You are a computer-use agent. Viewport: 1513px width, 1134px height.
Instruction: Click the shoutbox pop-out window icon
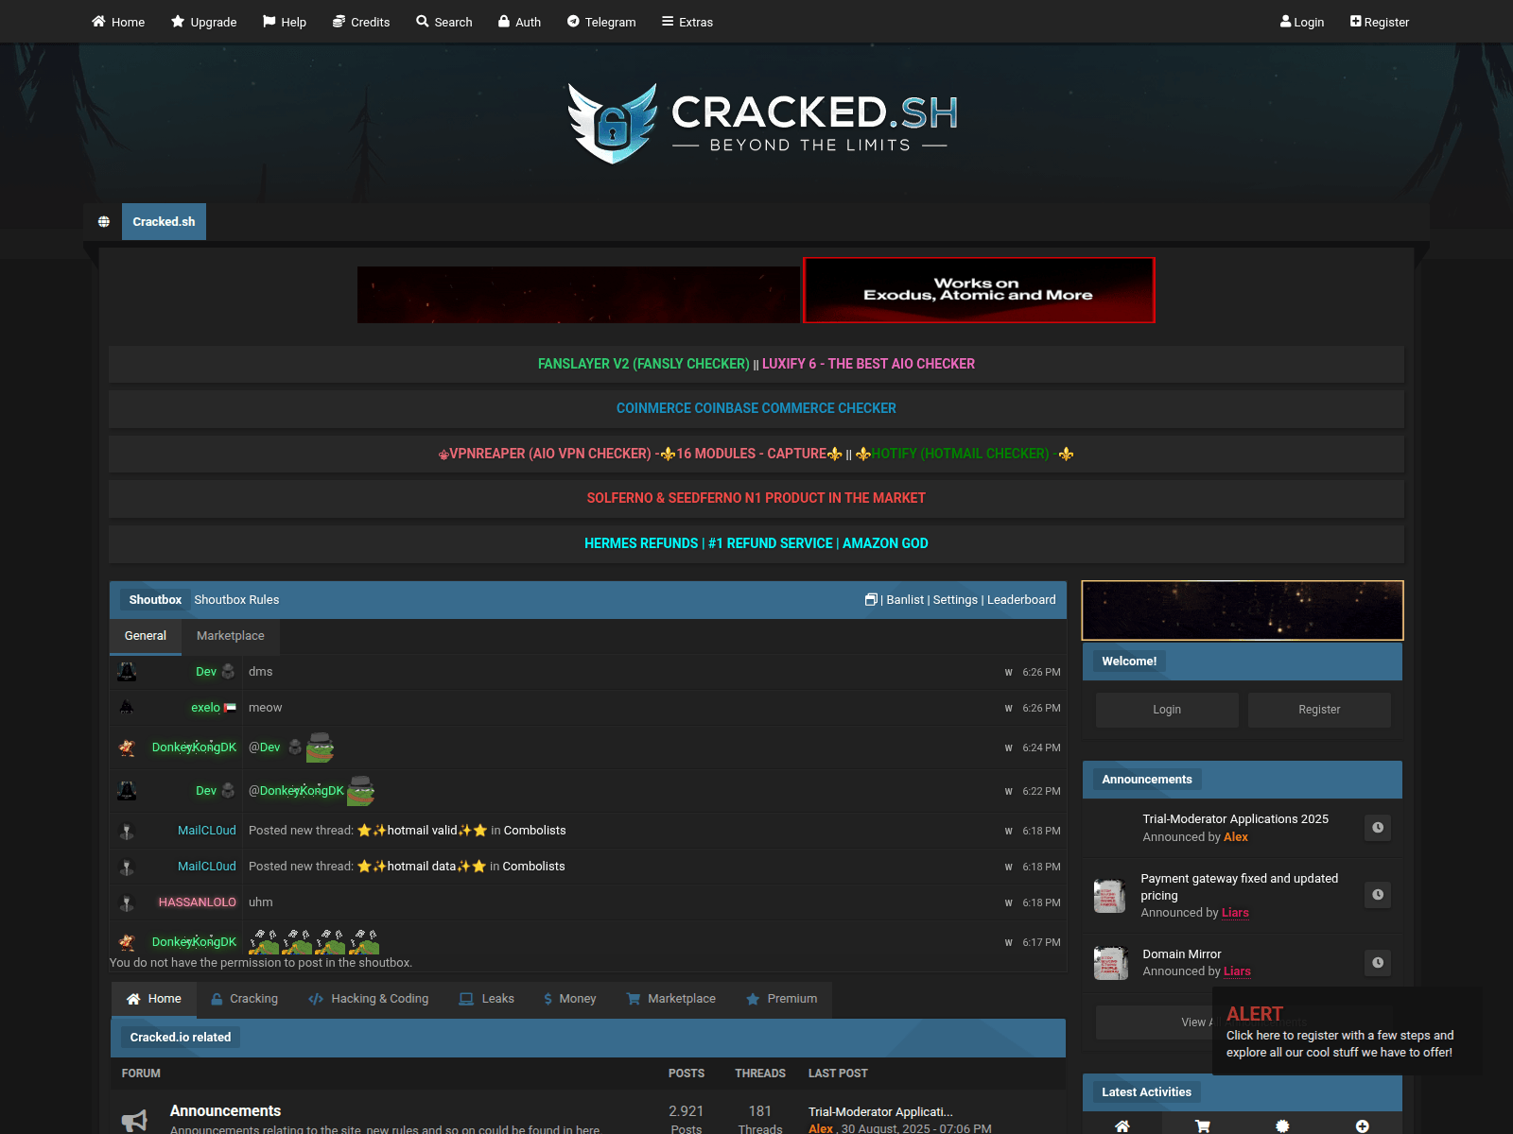[x=871, y=599]
